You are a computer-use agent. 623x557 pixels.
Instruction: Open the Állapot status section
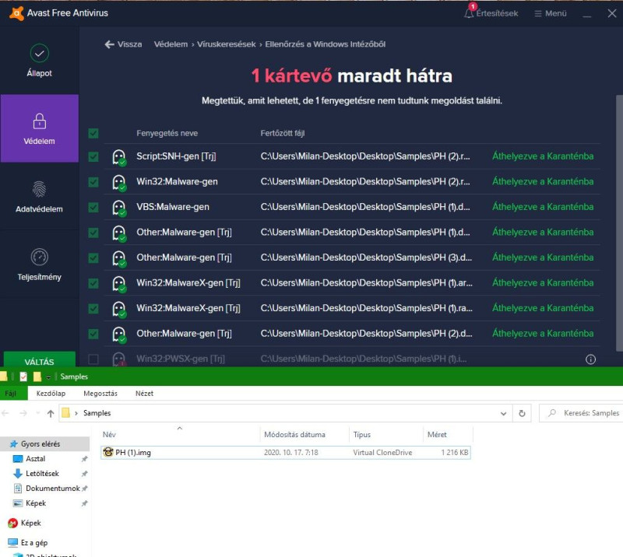(x=40, y=61)
